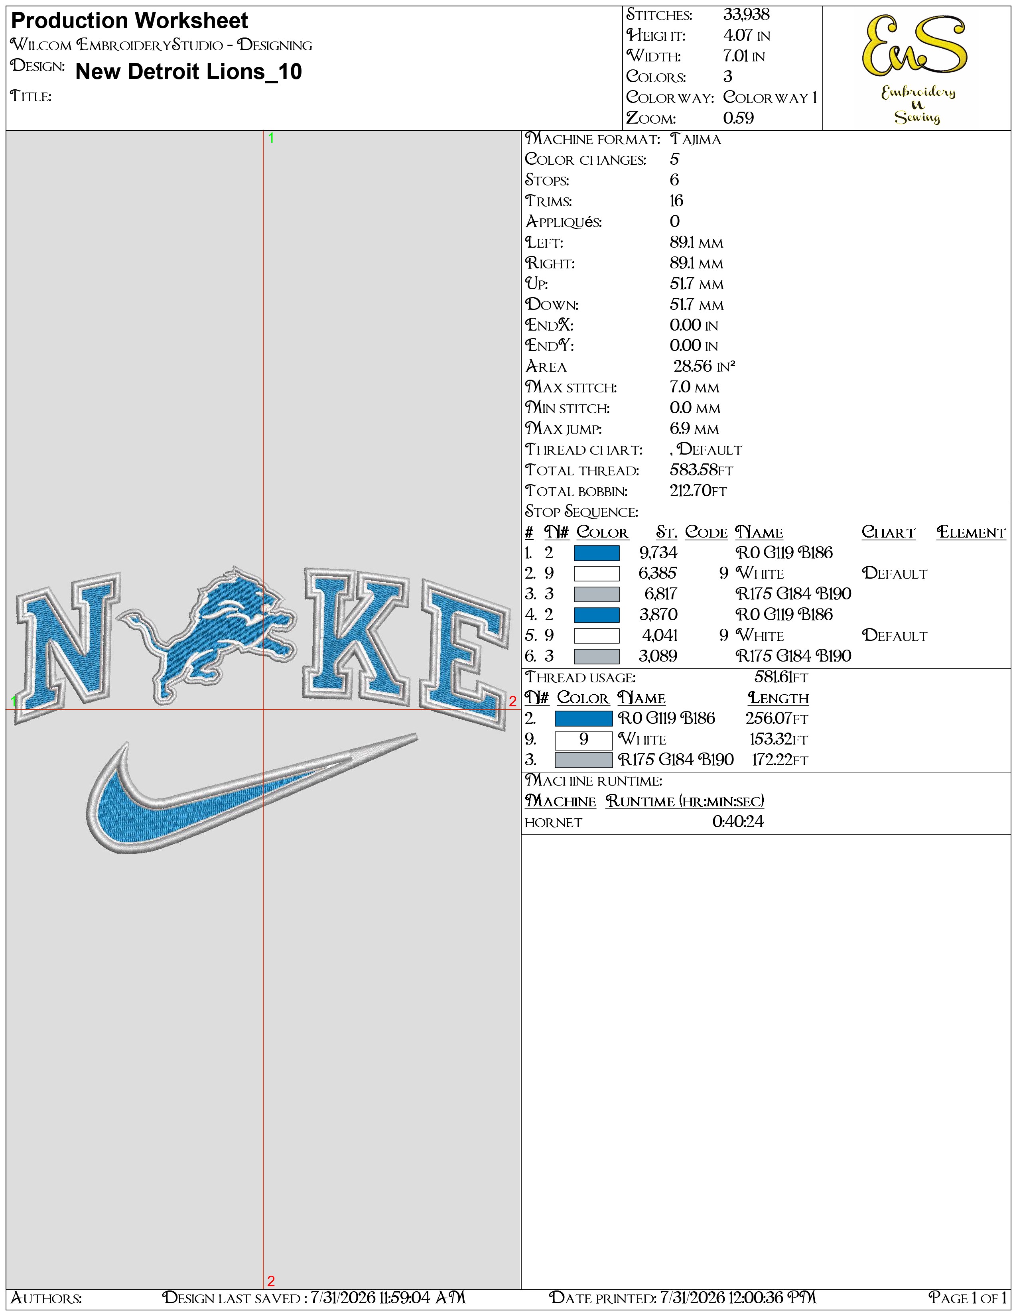The height and width of the screenshot is (1316, 1017).
Task: Select stitch count "3,089" in stop row 6
Action: [658, 656]
